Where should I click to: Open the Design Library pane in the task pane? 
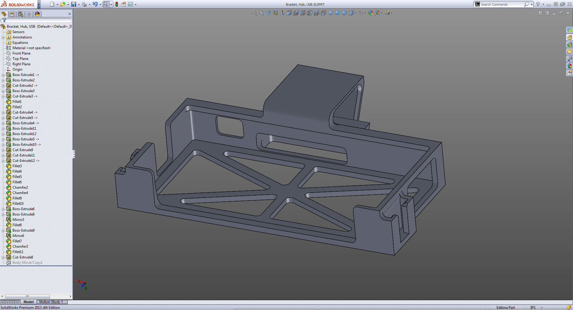tap(569, 44)
